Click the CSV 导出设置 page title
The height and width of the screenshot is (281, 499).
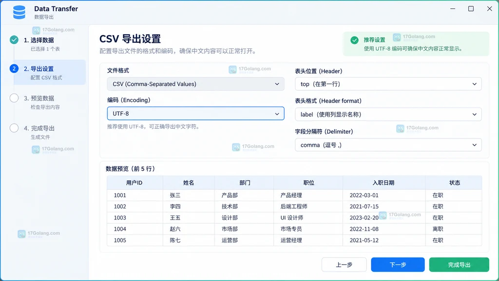tap(130, 39)
